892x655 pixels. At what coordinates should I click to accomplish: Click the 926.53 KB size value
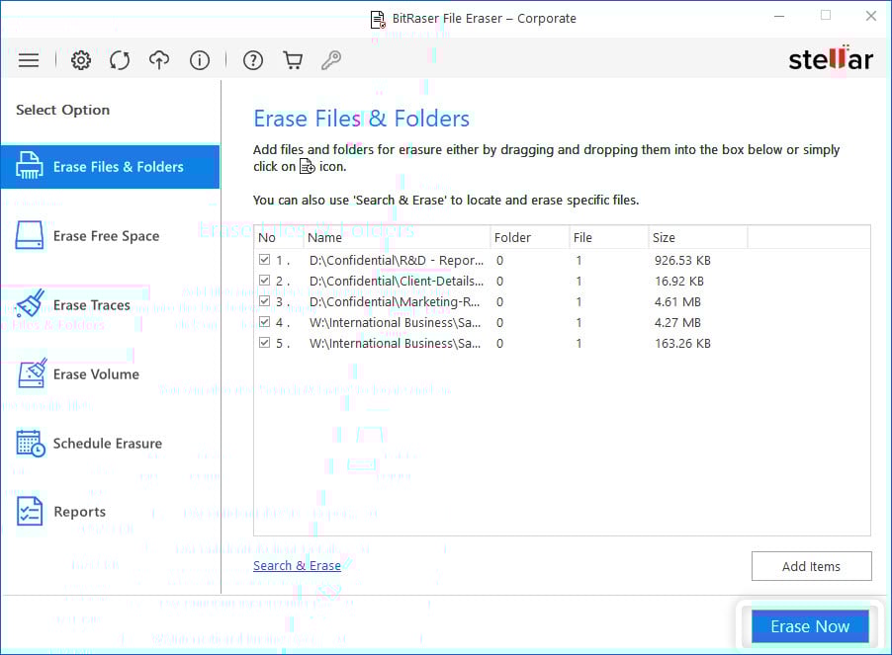682,260
